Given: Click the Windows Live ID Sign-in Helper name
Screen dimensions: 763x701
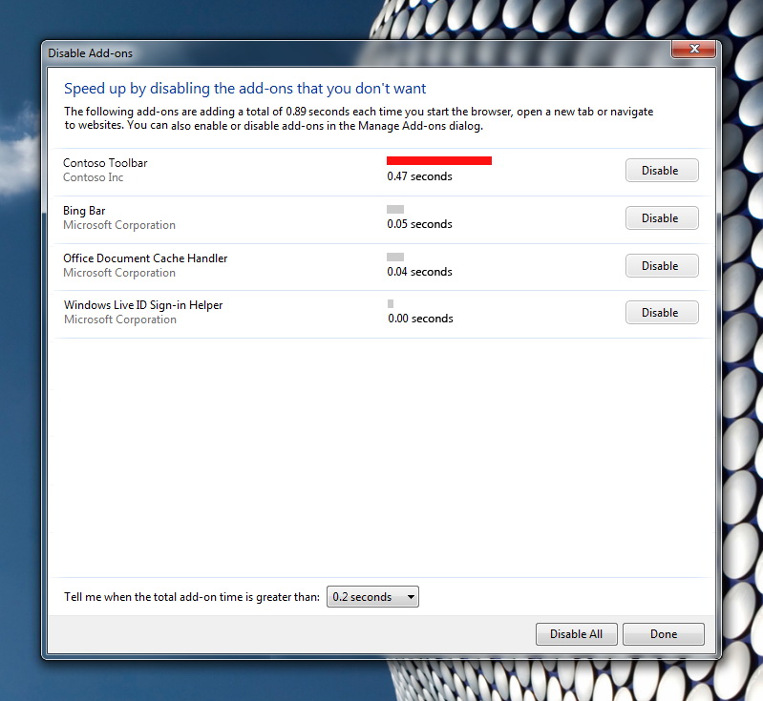Looking at the screenshot, I should pyautogui.click(x=143, y=305).
